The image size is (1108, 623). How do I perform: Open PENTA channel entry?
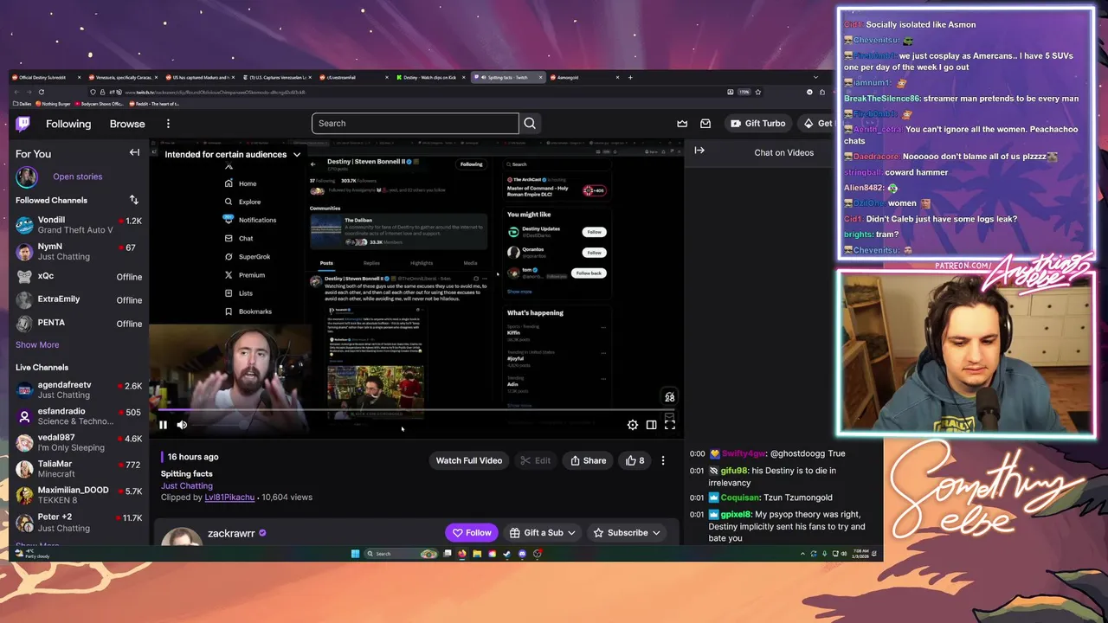click(78, 323)
